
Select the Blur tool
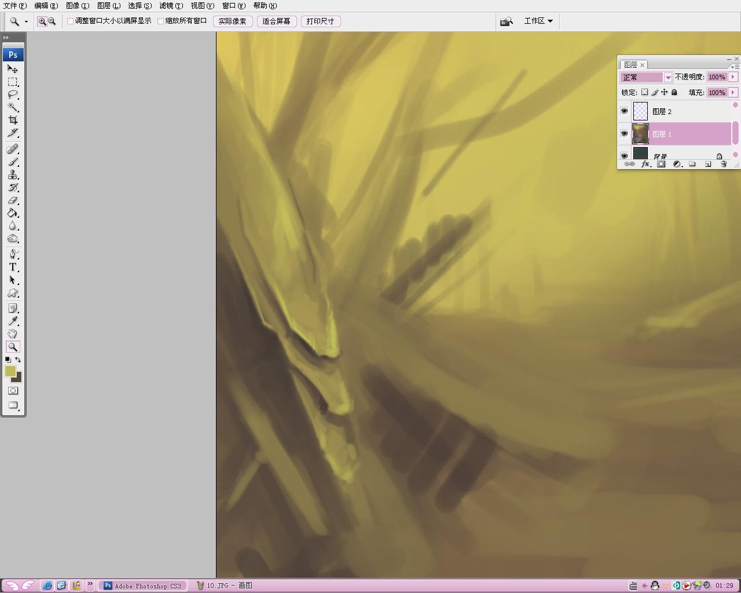(x=13, y=226)
